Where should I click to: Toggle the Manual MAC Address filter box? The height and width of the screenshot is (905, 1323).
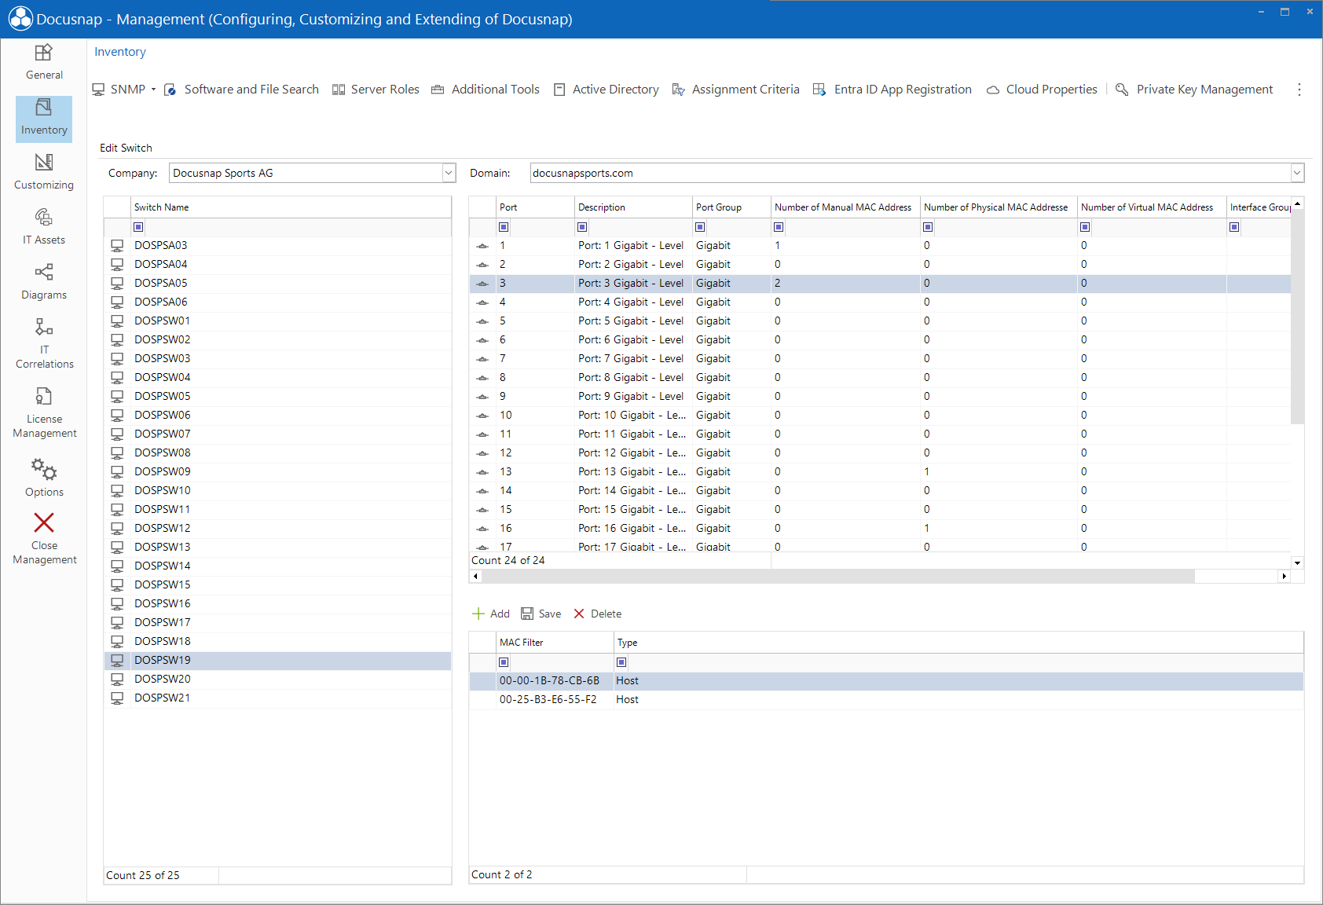pos(779,227)
